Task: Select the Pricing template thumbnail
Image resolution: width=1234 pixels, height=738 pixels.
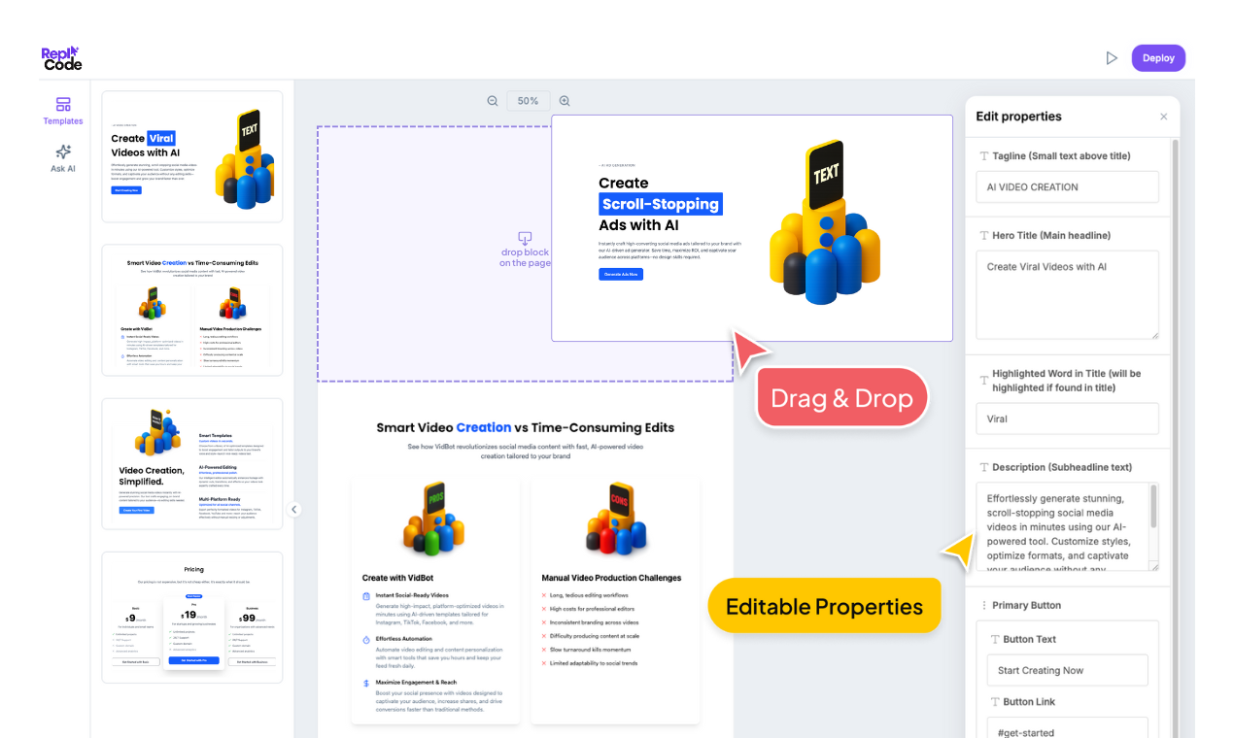Action: tap(192, 618)
